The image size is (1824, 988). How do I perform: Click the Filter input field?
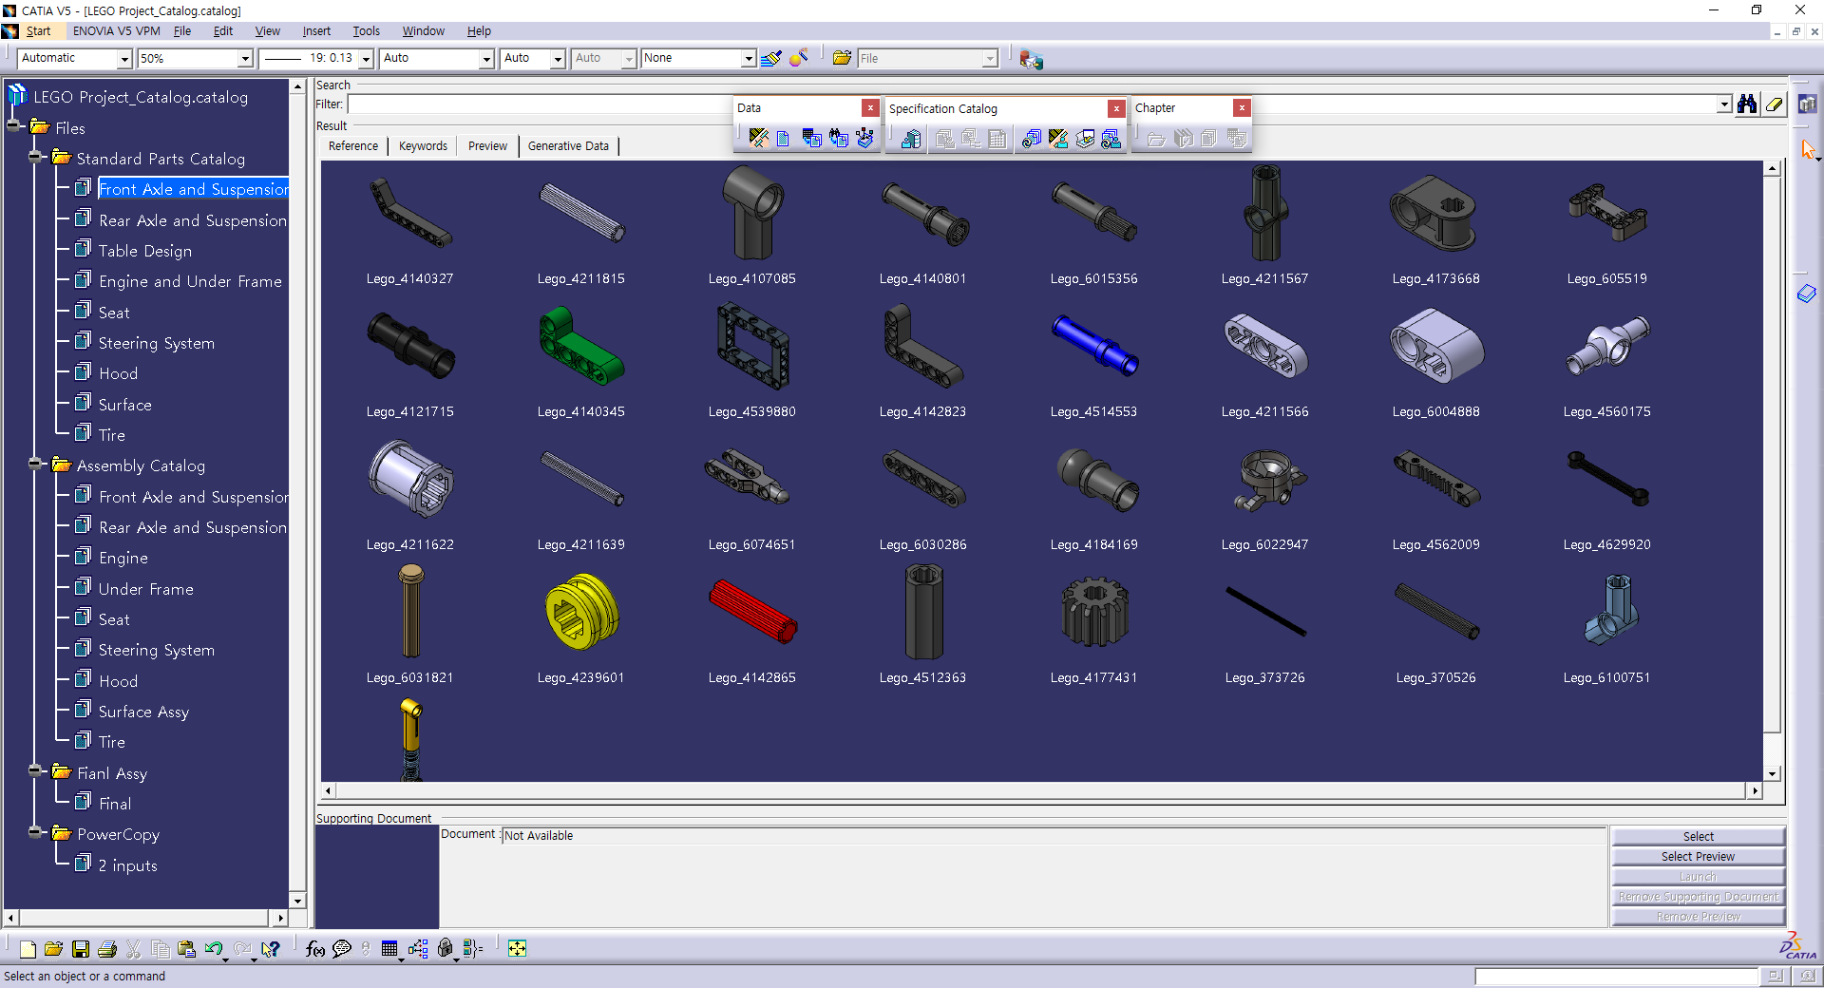pos(1033,104)
